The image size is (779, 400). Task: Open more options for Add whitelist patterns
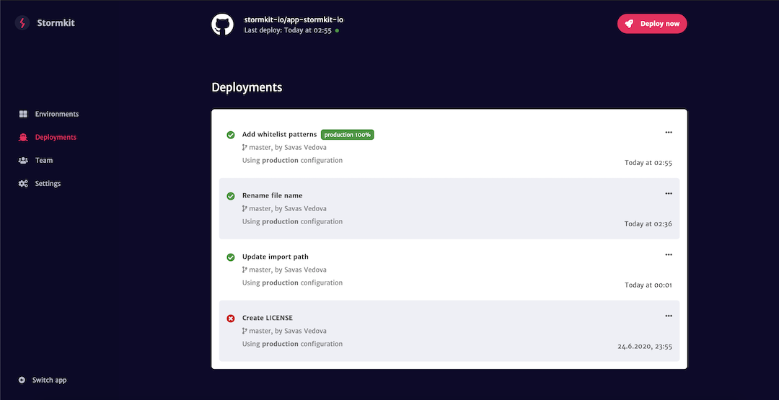(668, 133)
